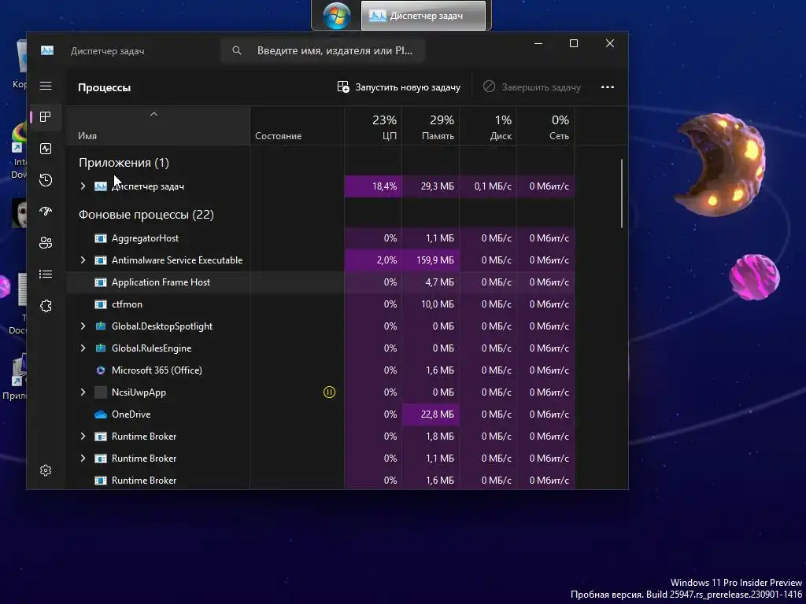This screenshot has width=806, height=604.
Task: Sort by the Сеть column header
Action: 546,127
